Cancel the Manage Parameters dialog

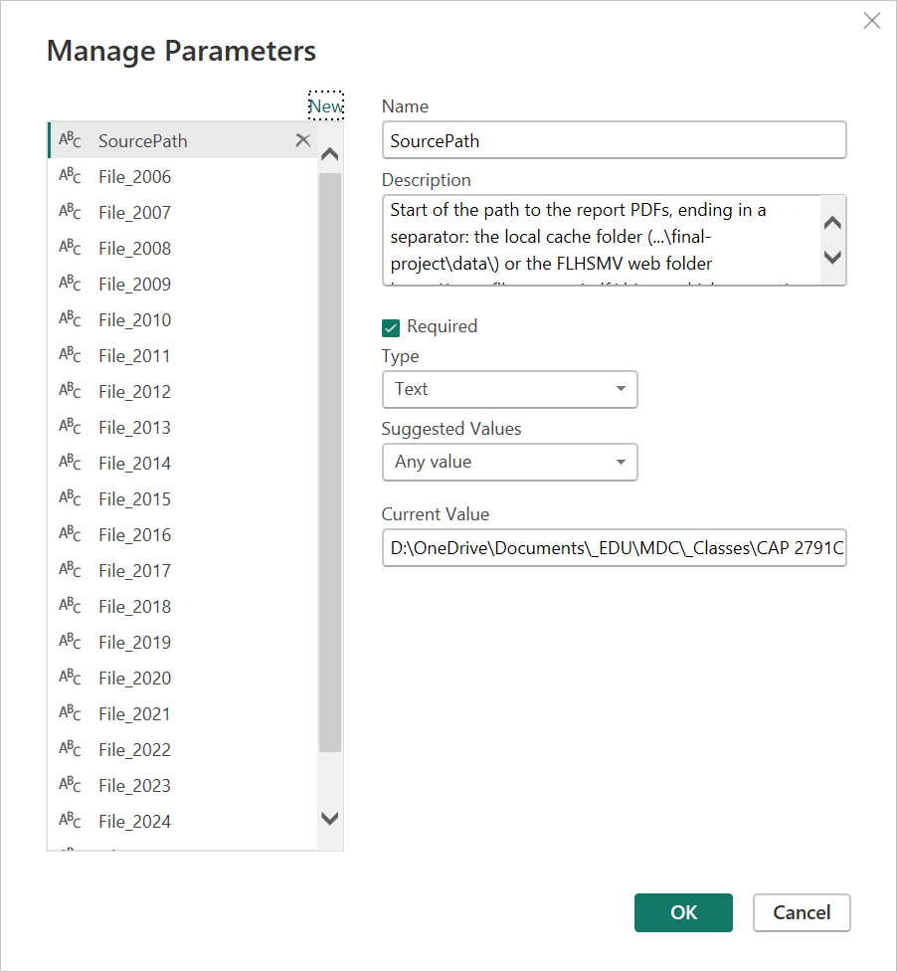(802, 912)
